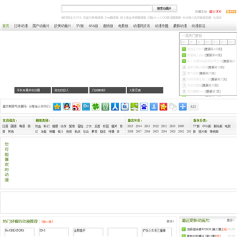
Task: Click the 623 share count badge
Action: 193,107
